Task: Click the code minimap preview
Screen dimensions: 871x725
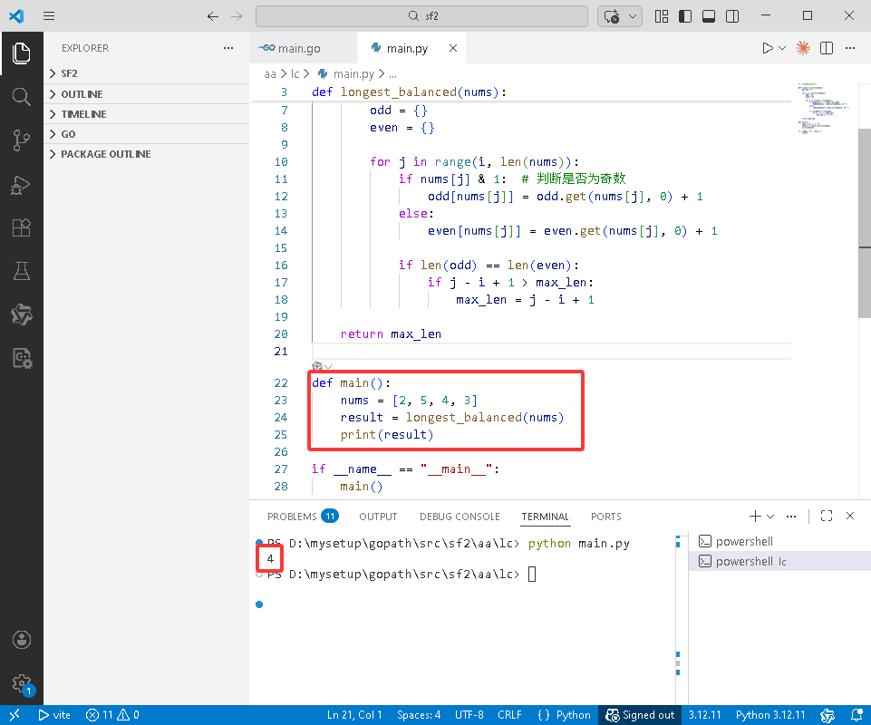Action: point(825,108)
